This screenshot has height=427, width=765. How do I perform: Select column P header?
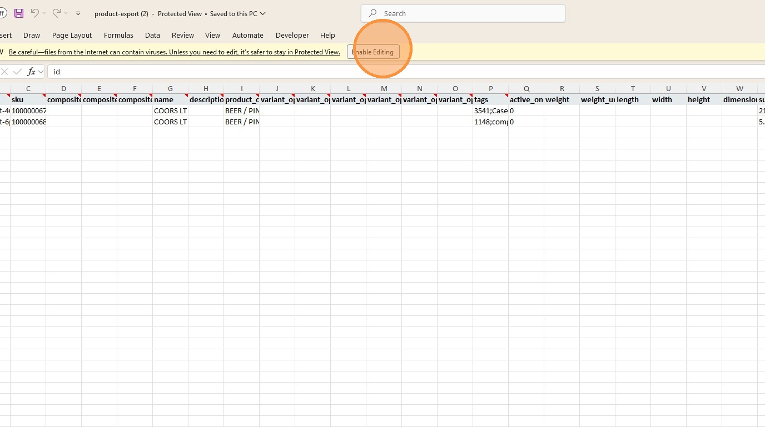[491, 88]
